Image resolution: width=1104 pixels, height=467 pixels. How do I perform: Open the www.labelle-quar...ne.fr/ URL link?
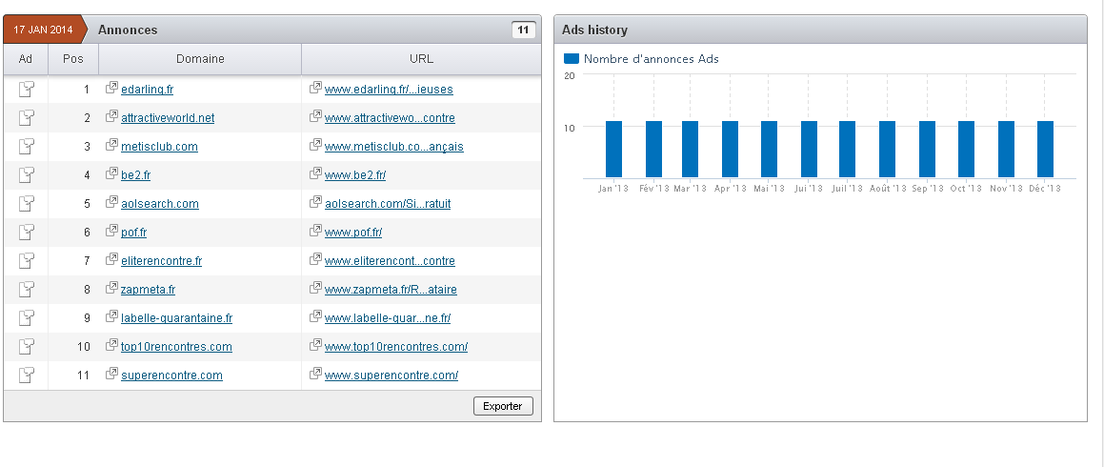coord(388,318)
